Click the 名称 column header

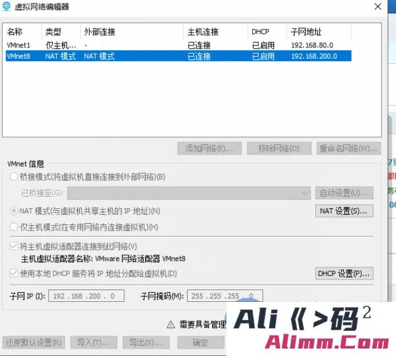pyautogui.click(x=15, y=32)
